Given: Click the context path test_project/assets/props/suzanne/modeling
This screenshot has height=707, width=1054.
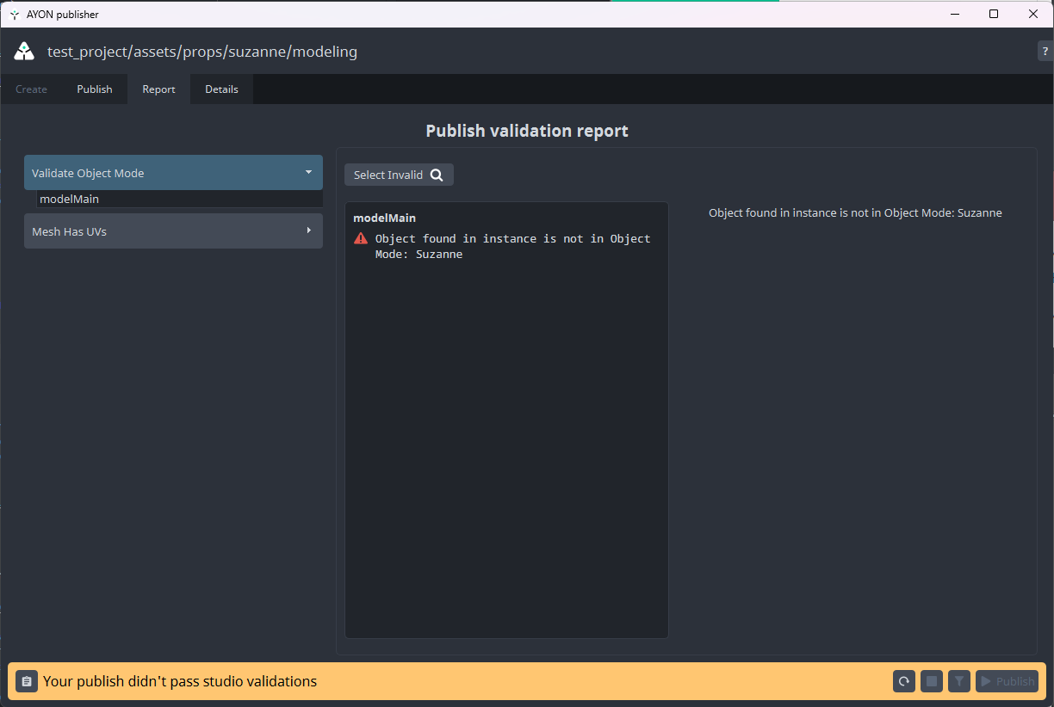Looking at the screenshot, I should pos(202,52).
